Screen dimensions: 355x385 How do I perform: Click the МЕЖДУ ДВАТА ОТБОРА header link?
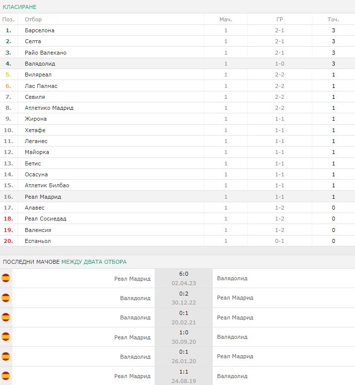(x=94, y=262)
